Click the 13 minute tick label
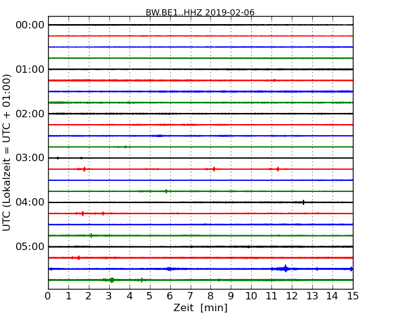This screenshot has width=401, height=321. [312, 296]
